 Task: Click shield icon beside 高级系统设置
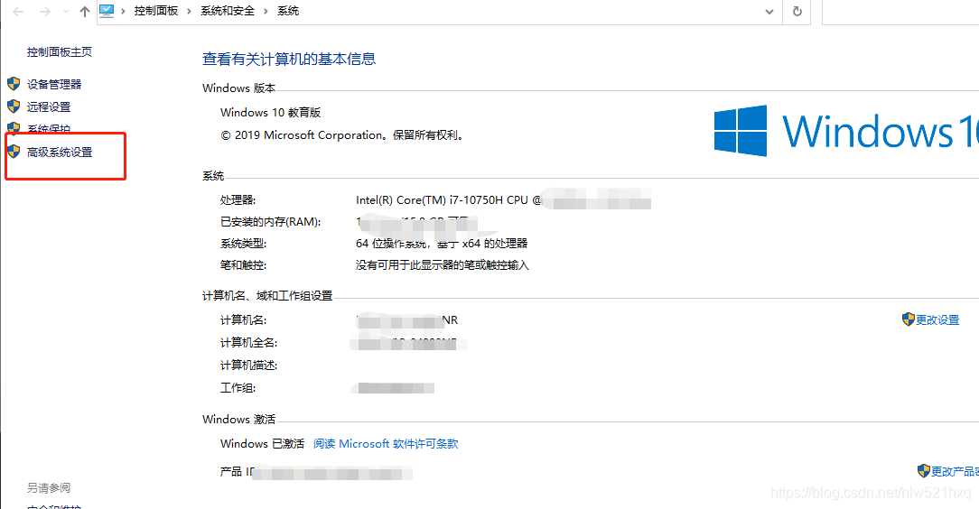14,151
